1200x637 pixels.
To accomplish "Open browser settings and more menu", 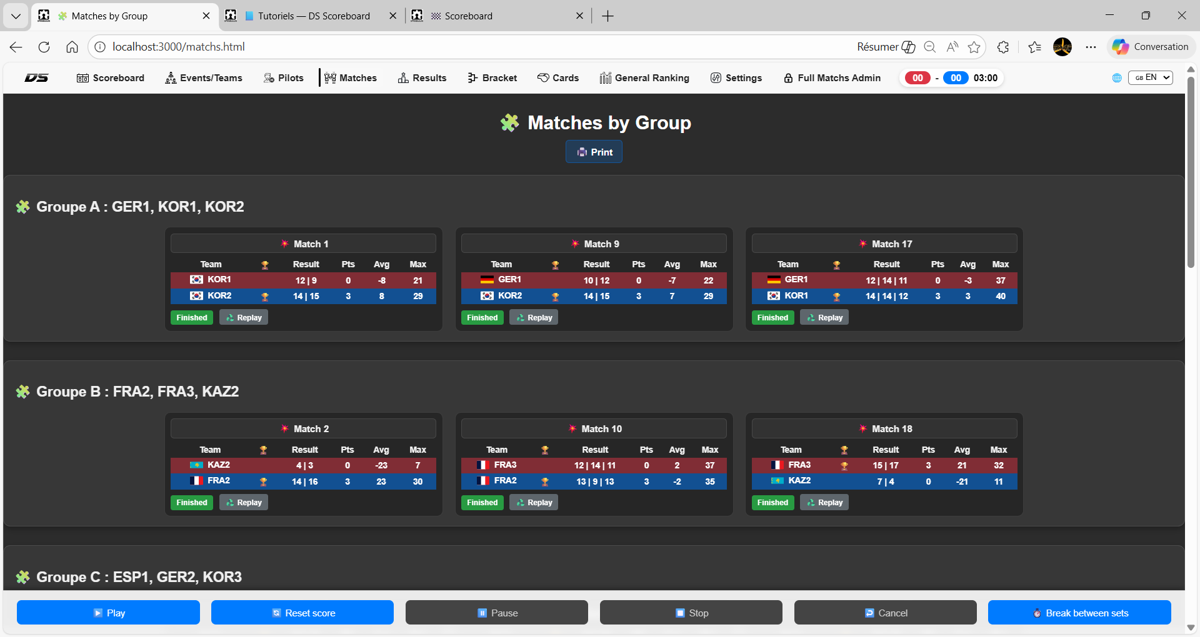I will pyautogui.click(x=1091, y=47).
